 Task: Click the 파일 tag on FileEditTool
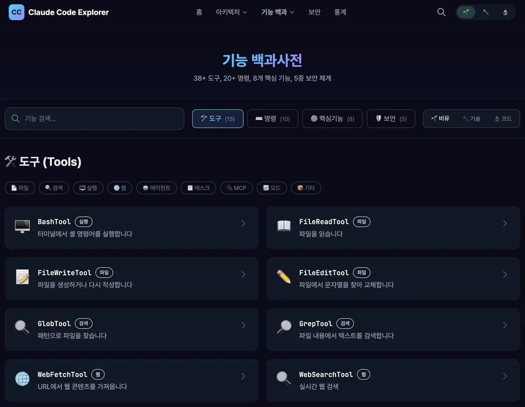[x=361, y=273]
